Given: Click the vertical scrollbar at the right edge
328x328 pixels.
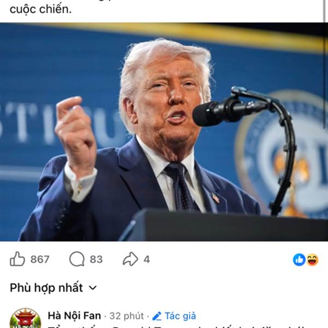Looking at the screenshot, I should (x=325, y=11).
